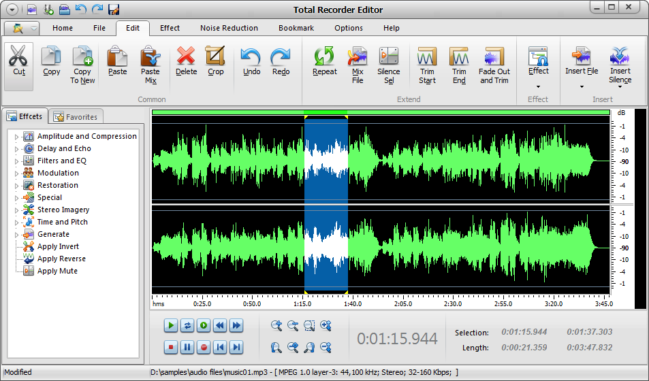Click the ribbon Redo arrow
649x381 pixels.
(x=281, y=56)
